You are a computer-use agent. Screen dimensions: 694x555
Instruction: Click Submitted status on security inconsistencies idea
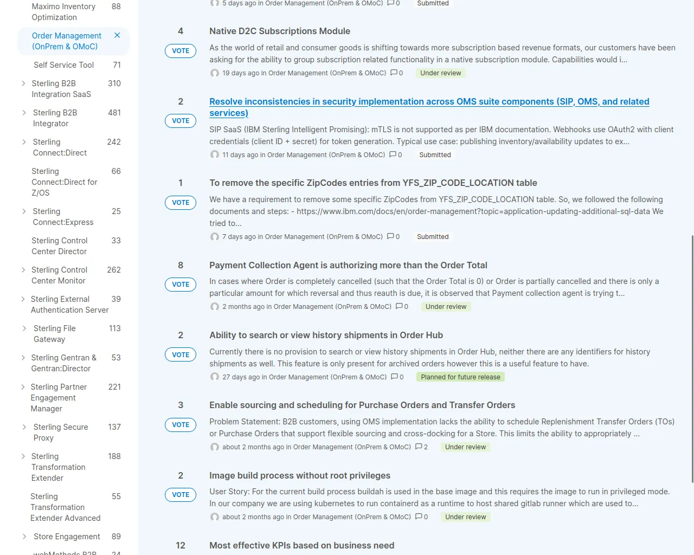coord(435,154)
